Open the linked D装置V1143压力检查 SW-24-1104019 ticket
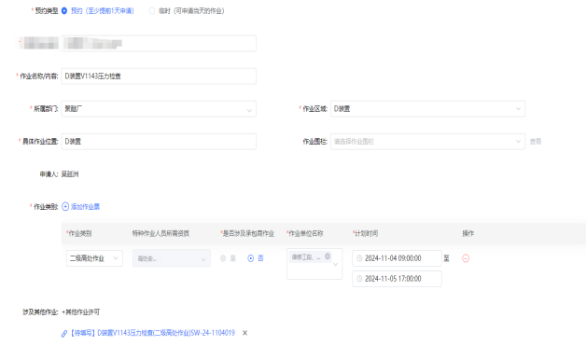This screenshot has width=587, height=346. [152, 333]
